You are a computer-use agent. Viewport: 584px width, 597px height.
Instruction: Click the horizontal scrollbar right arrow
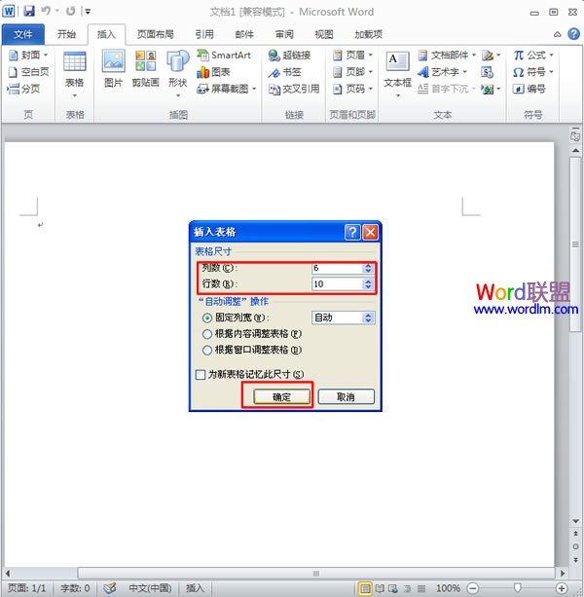(x=563, y=573)
